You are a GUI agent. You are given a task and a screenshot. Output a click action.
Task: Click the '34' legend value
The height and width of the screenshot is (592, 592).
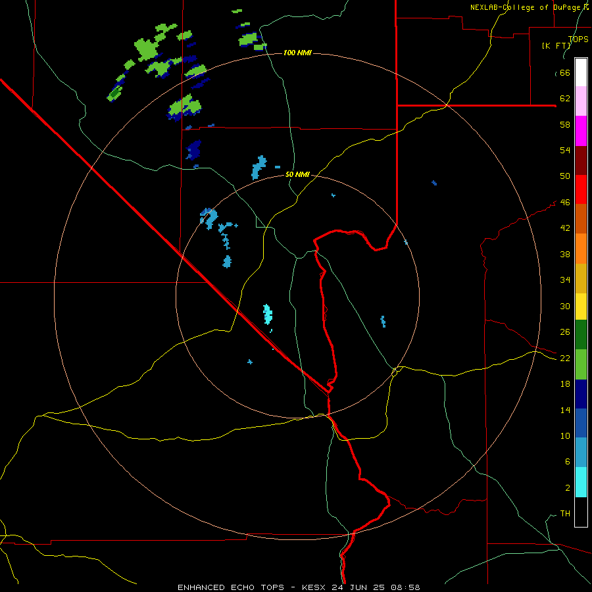[x=565, y=280]
